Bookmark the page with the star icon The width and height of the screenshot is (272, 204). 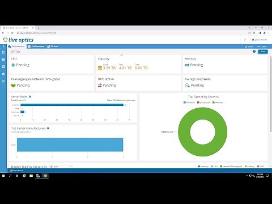point(254,33)
